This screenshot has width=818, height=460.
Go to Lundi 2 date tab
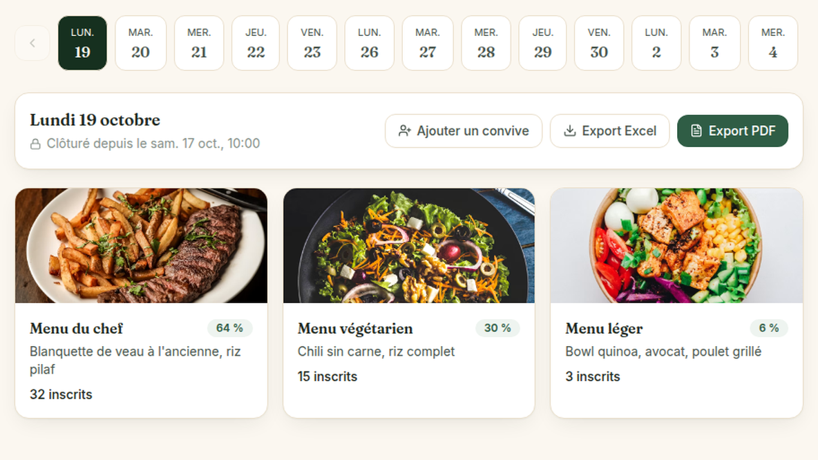[656, 43]
